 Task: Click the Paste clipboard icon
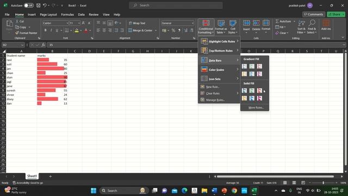[9, 24]
